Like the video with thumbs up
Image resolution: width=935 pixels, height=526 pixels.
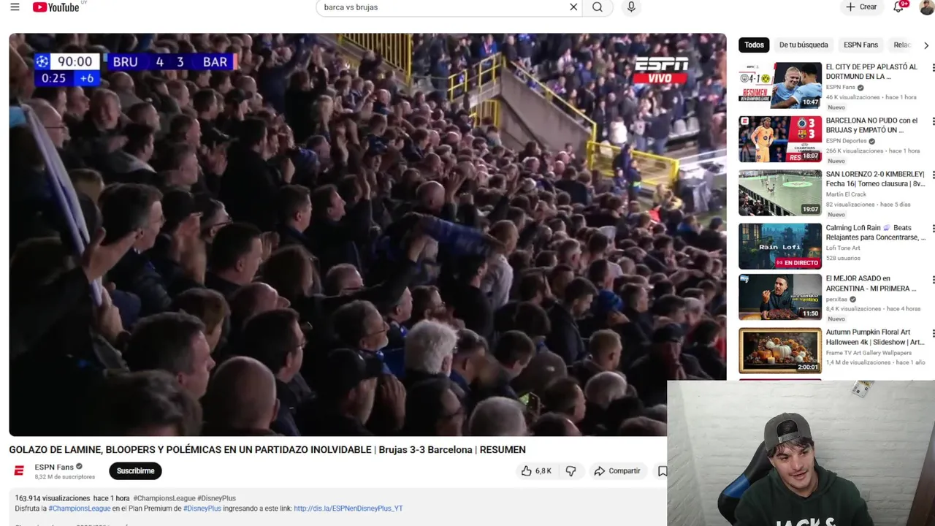[536, 471]
